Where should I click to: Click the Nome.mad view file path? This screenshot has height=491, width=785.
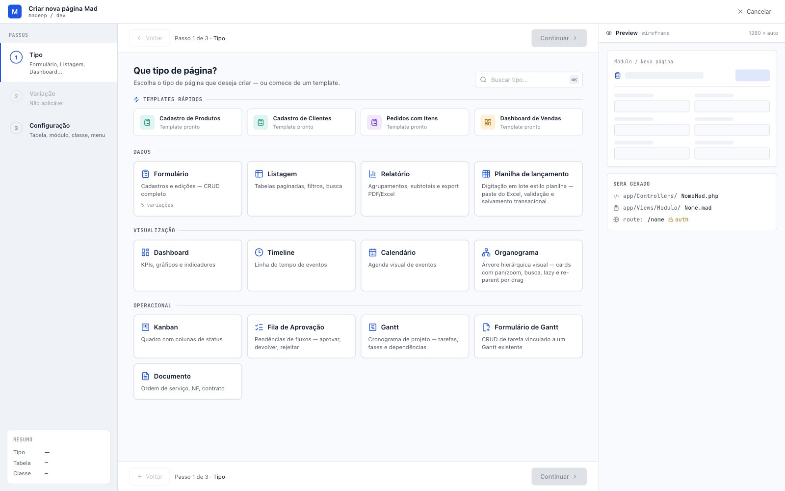(x=698, y=208)
